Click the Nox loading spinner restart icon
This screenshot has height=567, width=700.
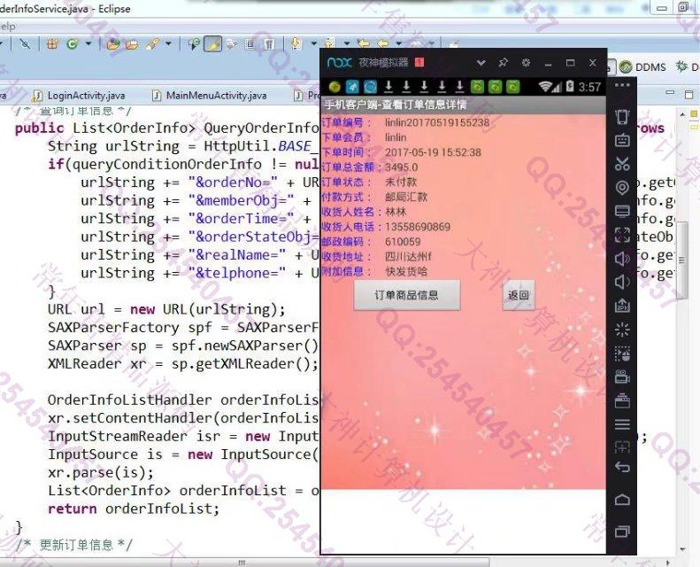pyautogui.click(x=622, y=330)
